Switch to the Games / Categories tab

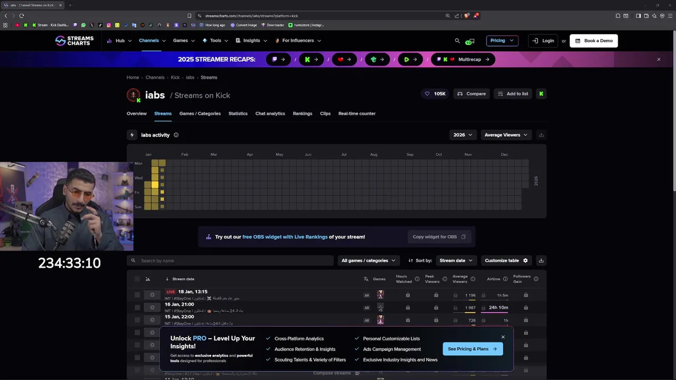[x=200, y=113]
